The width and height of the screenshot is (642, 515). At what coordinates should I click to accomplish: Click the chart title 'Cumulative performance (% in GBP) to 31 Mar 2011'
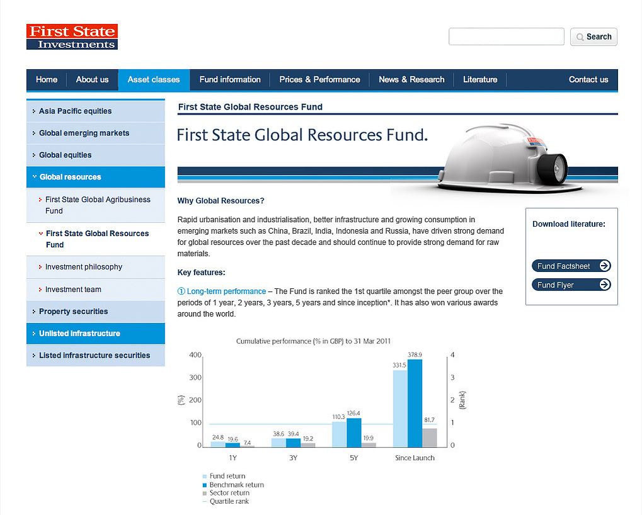coord(313,341)
